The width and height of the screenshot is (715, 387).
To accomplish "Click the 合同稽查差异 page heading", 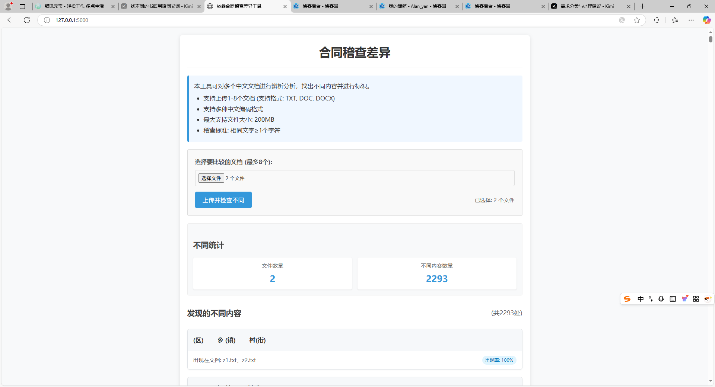I will [355, 52].
